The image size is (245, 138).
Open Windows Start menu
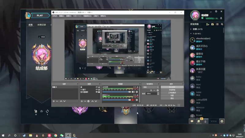click(3, 135)
